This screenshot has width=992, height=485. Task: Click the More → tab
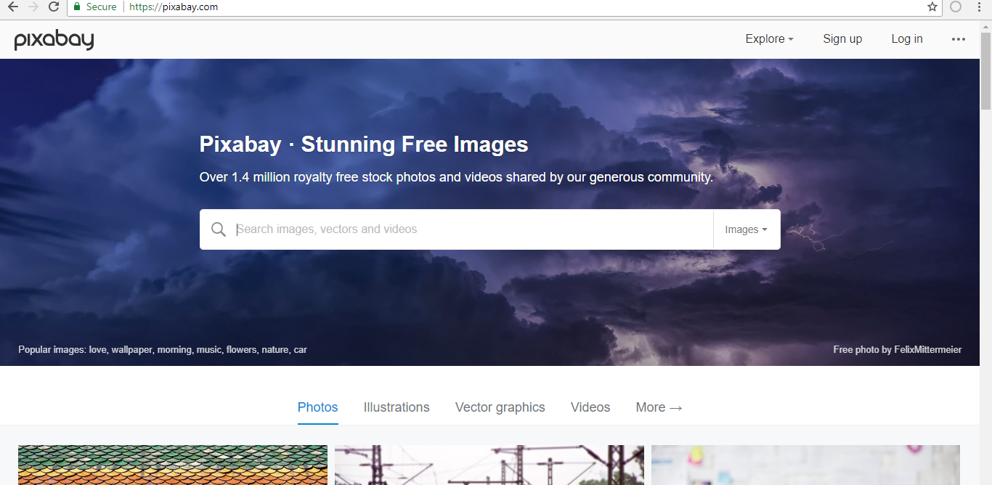coord(659,407)
